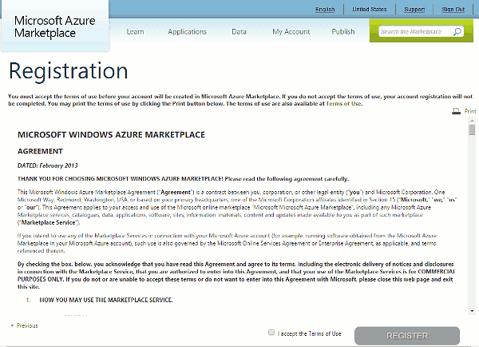Screen dimensions: 479x347
Task: Click the REGISTER button
Action: [x=407, y=336]
